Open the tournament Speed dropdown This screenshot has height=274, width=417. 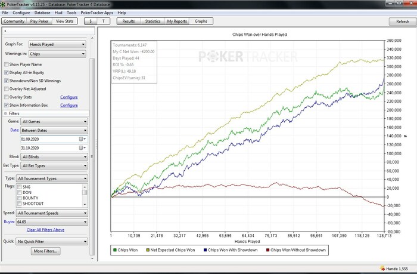coord(52,213)
